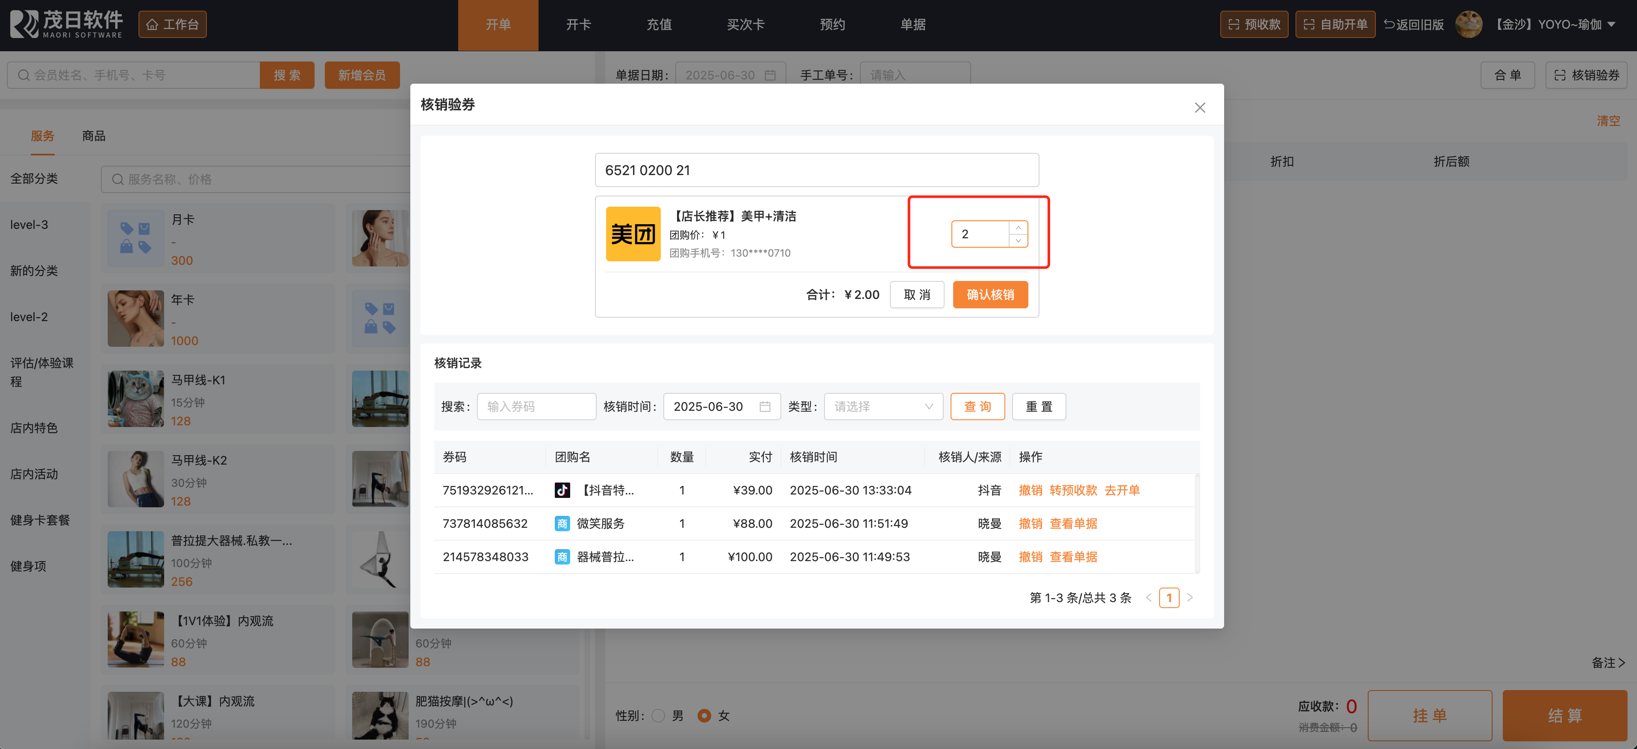Decrease quantity with the down stepper arrow

(x=1018, y=240)
